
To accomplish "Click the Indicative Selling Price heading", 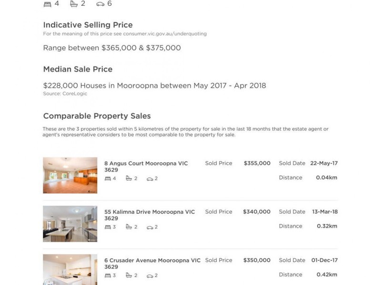I will 88,25.
